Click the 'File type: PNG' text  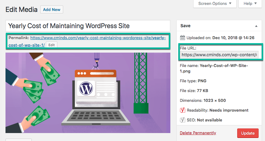(193, 81)
